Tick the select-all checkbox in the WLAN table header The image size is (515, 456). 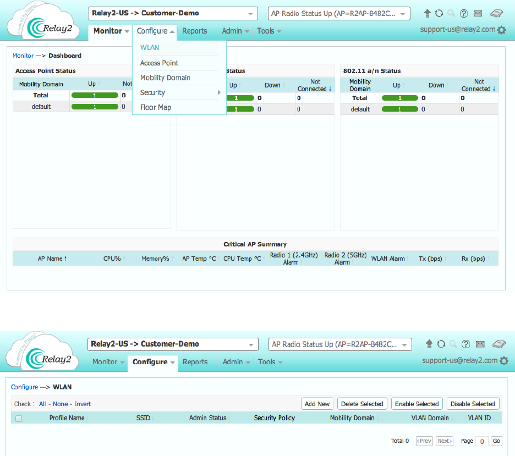[19, 419]
